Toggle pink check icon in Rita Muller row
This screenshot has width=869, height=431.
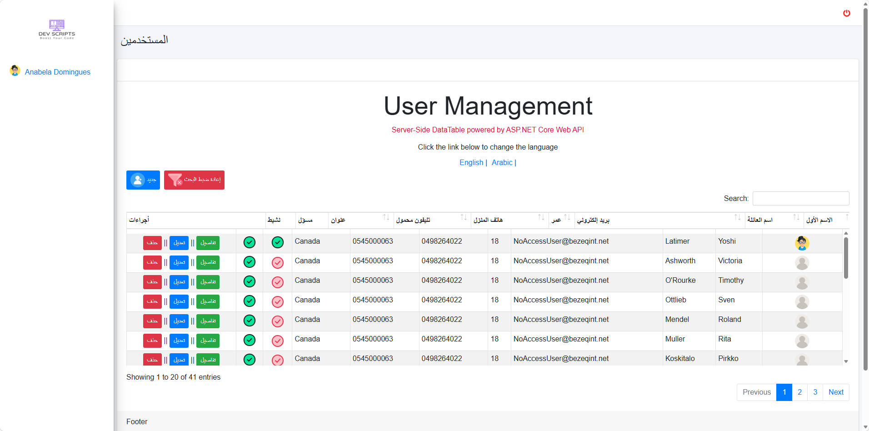coord(278,341)
